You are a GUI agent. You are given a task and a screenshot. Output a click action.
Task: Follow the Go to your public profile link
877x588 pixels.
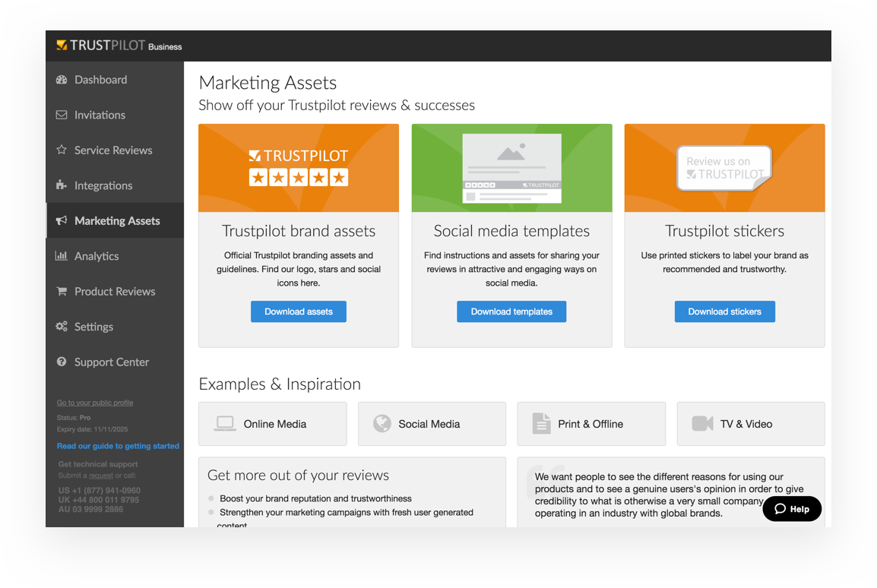(x=95, y=403)
